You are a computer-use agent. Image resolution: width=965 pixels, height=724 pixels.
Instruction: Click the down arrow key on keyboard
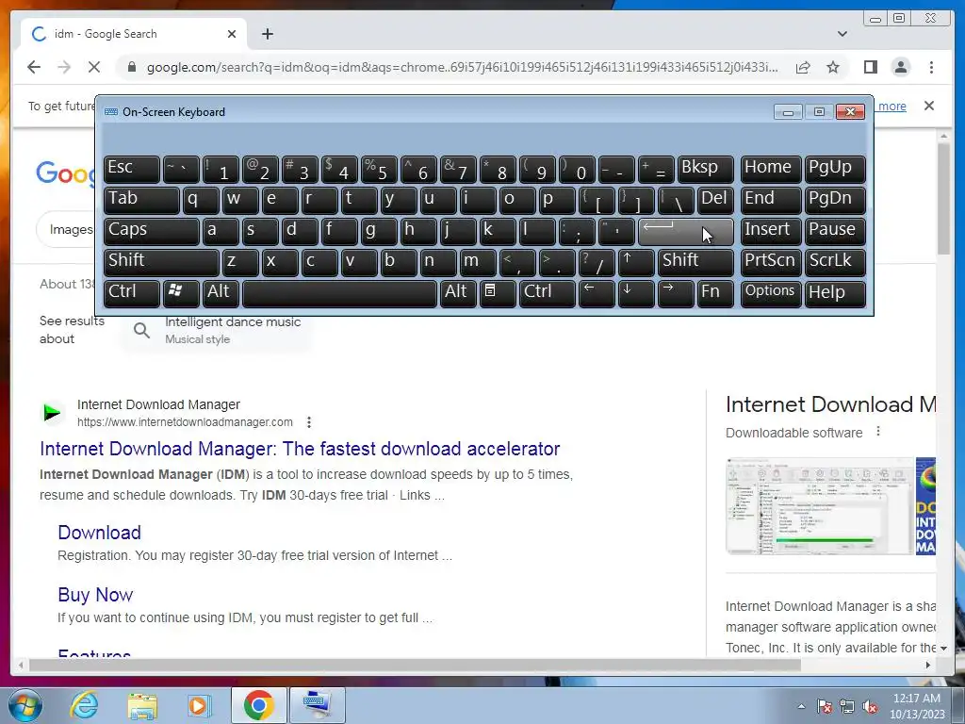click(x=636, y=293)
